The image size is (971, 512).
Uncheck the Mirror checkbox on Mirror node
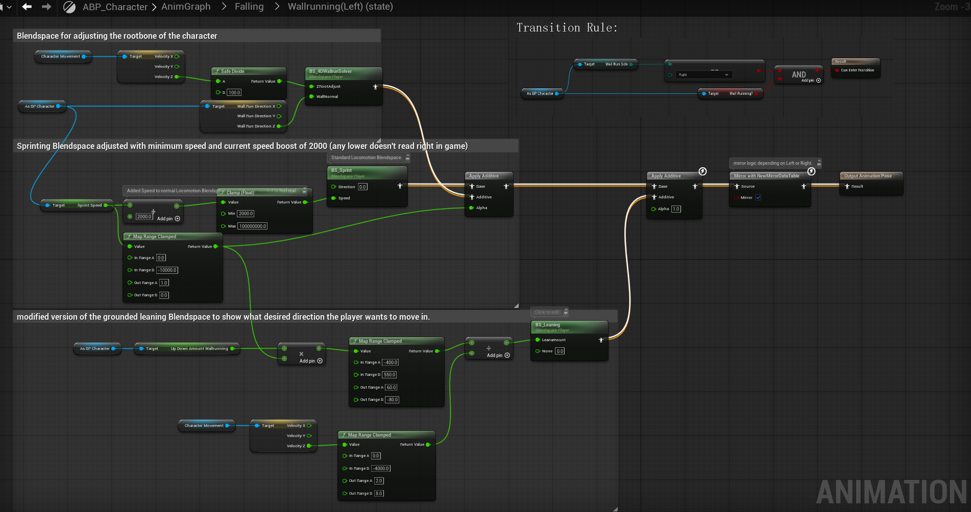click(x=758, y=198)
